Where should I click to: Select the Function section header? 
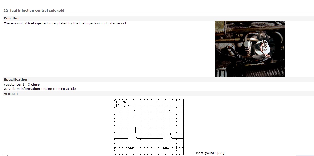(x=12, y=18)
